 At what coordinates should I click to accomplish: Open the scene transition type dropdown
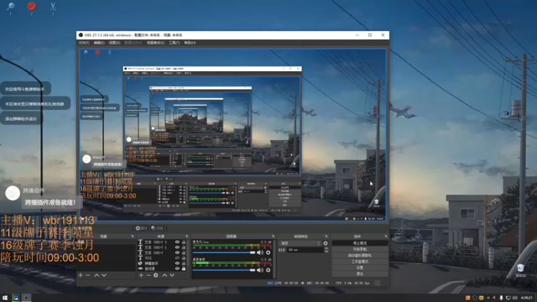pos(300,244)
